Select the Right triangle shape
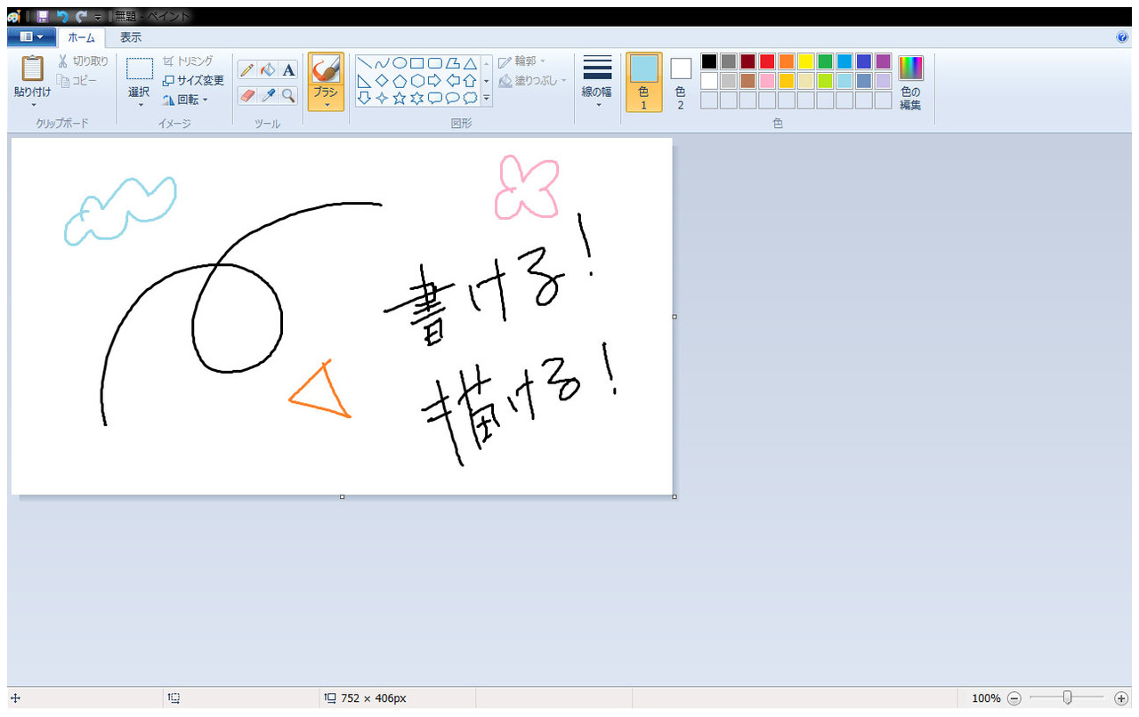This screenshot has width=1139, height=717. coord(364,81)
